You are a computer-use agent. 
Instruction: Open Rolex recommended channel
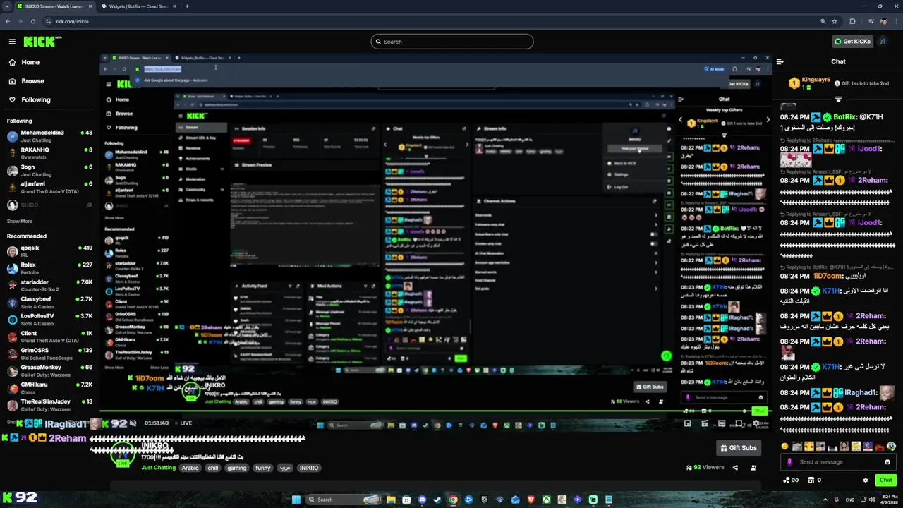49,268
